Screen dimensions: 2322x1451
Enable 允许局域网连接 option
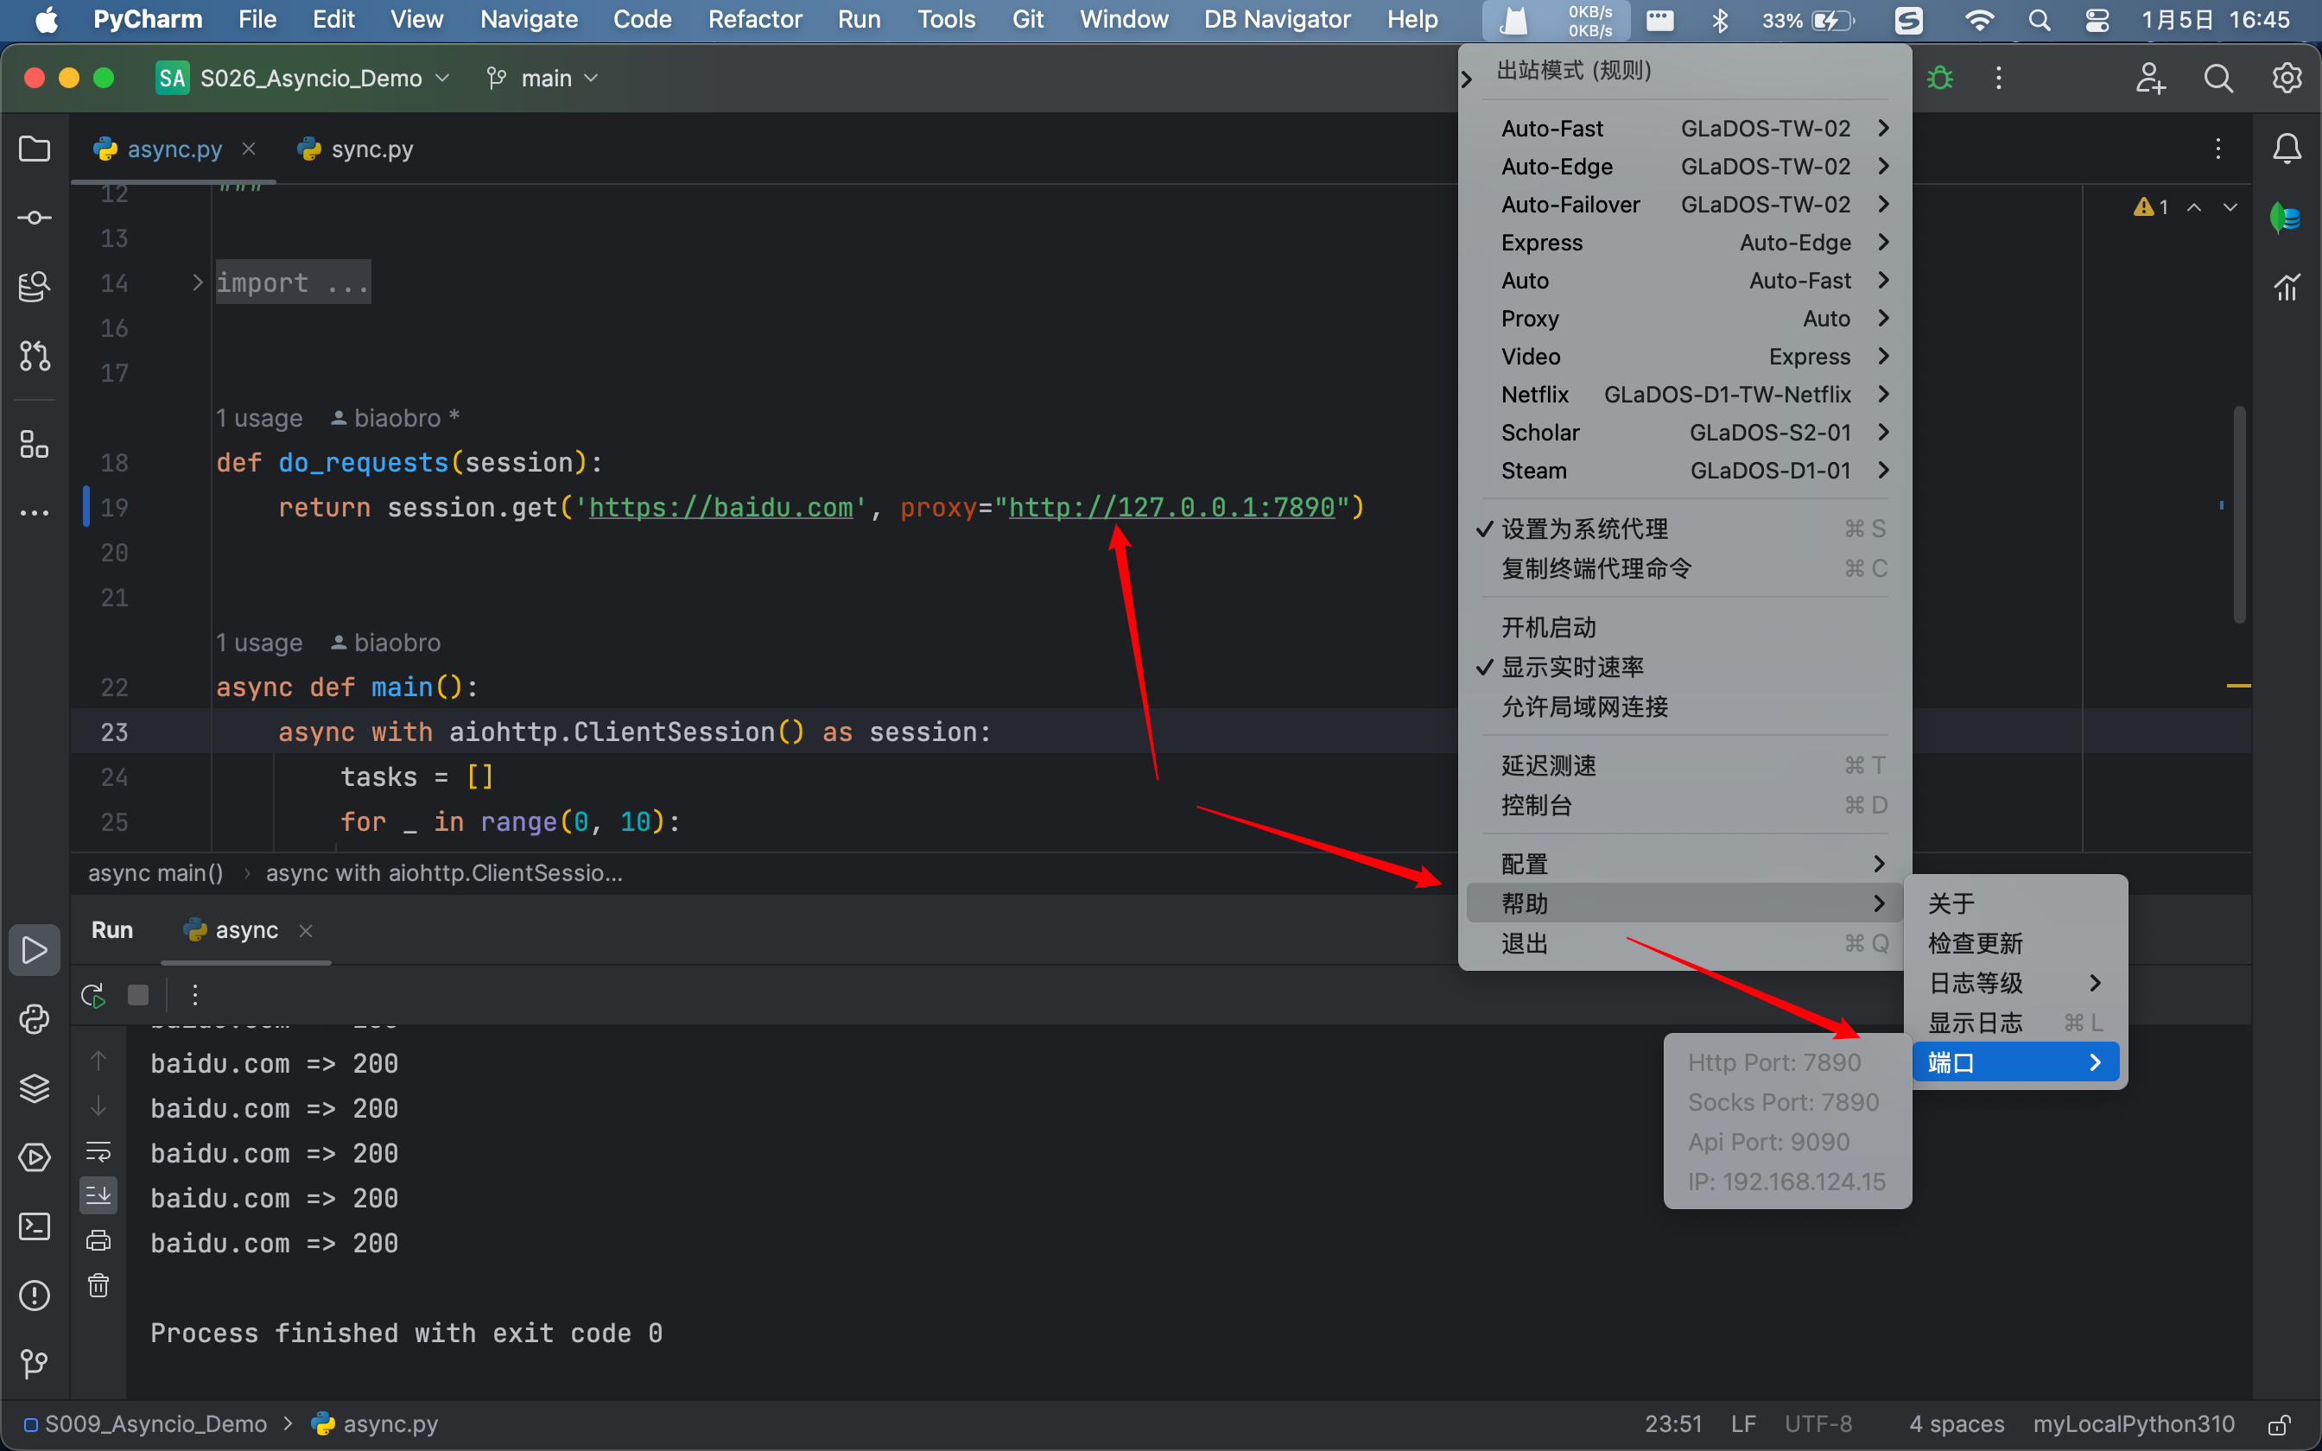[1584, 707]
